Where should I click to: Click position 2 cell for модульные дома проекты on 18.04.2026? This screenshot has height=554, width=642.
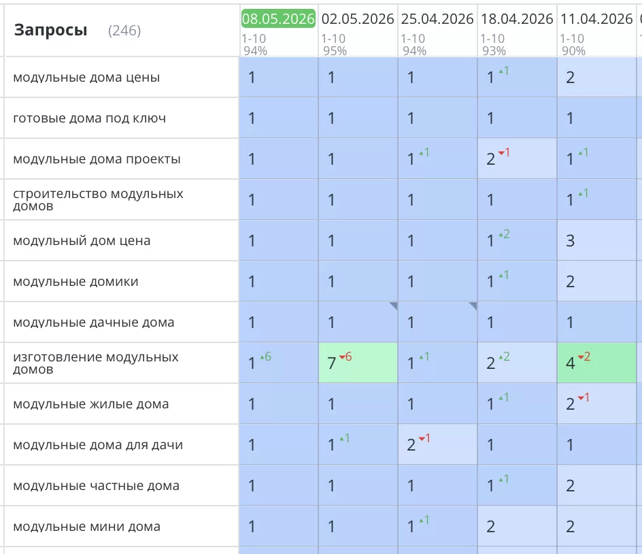517,159
